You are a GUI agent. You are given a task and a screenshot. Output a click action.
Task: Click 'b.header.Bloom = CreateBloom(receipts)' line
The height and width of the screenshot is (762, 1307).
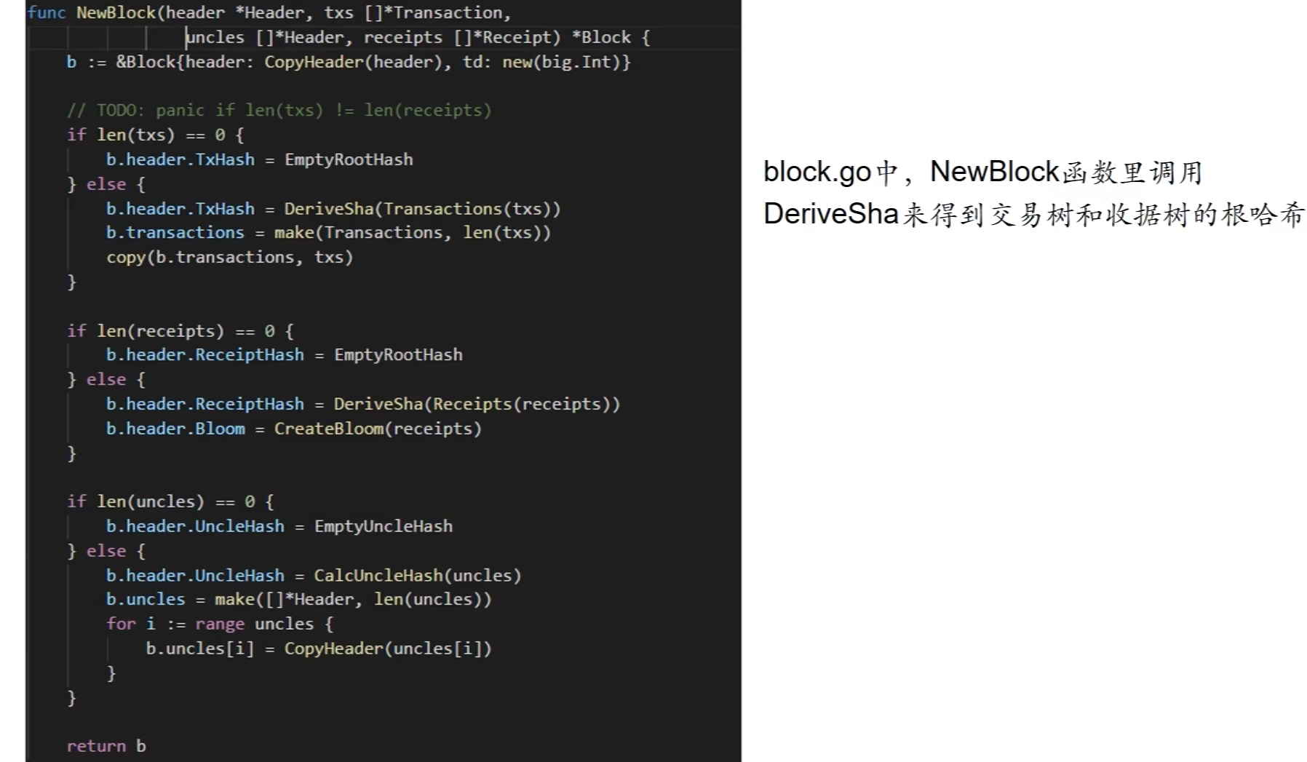tap(294, 429)
